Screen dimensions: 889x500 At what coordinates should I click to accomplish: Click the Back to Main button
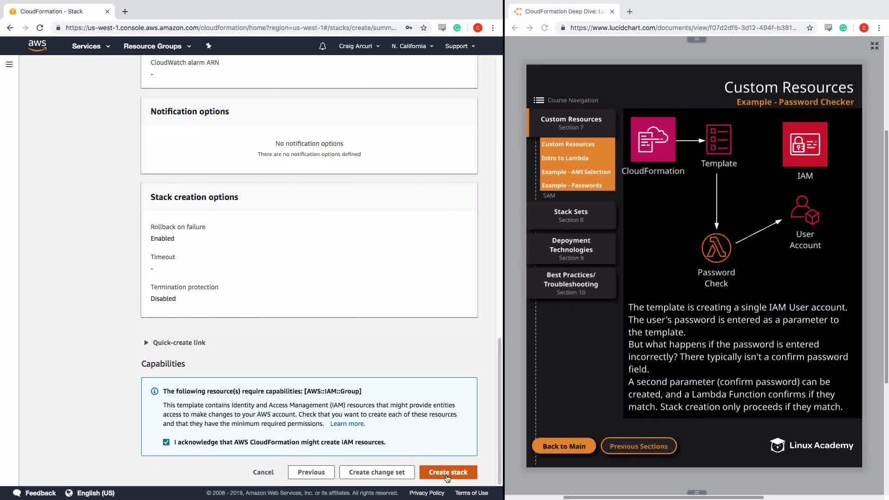pos(563,446)
